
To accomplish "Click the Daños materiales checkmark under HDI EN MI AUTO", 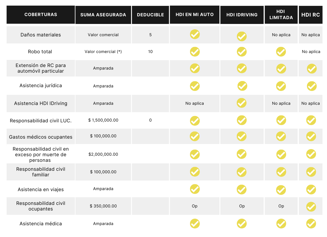I will (x=195, y=34).
